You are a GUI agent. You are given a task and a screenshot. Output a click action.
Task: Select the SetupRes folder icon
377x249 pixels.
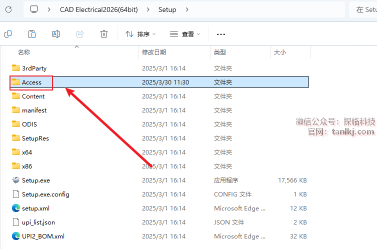(16, 138)
